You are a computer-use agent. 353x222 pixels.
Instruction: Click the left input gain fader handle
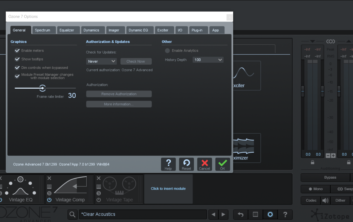click(303, 91)
